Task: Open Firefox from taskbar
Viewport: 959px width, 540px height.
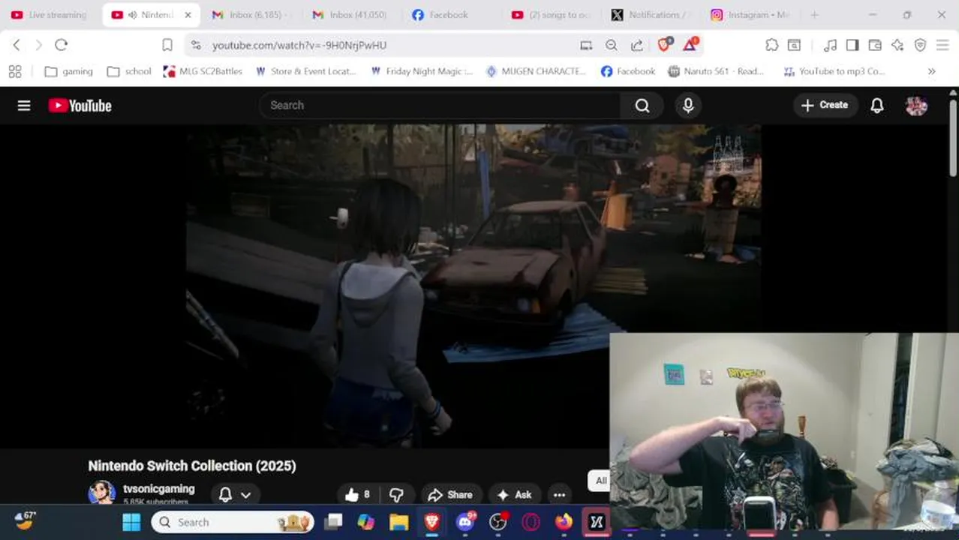Action: (x=564, y=522)
